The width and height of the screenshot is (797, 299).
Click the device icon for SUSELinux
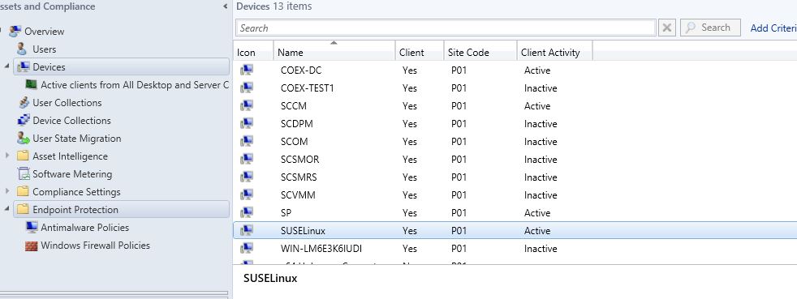coord(247,230)
